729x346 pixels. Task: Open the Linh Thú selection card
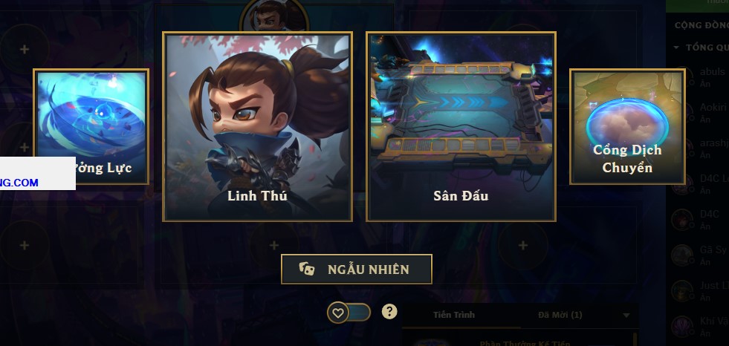point(257,127)
